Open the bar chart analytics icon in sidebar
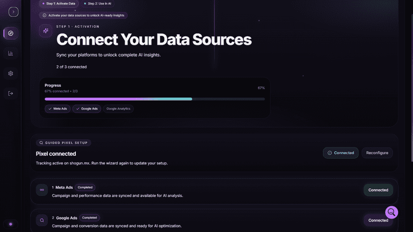 (10, 53)
